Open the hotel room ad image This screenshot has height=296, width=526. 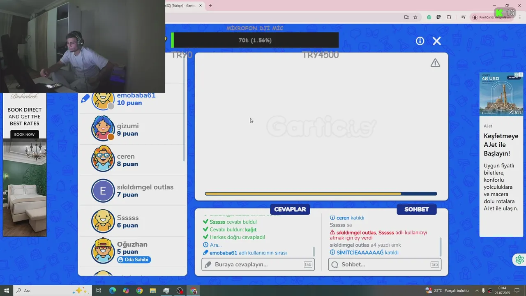pyautogui.click(x=25, y=189)
